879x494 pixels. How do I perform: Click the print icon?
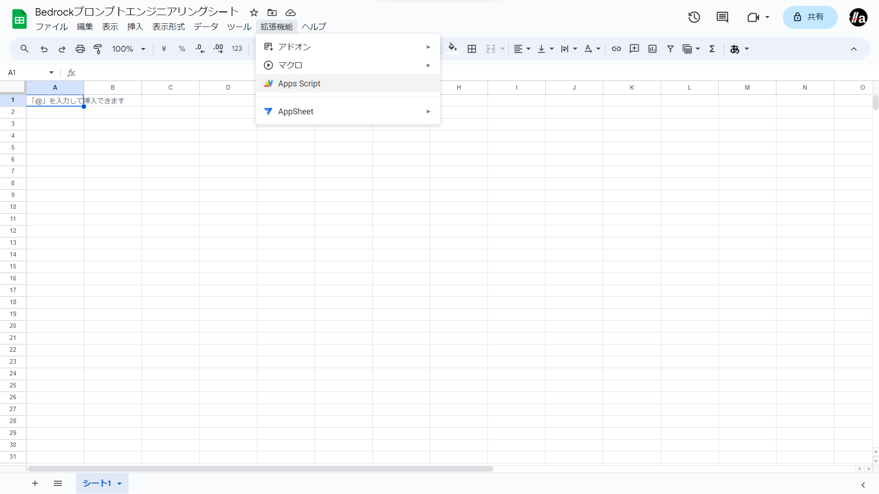click(x=80, y=49)
